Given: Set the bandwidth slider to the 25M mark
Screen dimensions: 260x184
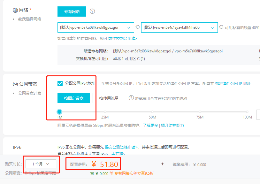Looking at the screenshot, I should pos(105,112).
